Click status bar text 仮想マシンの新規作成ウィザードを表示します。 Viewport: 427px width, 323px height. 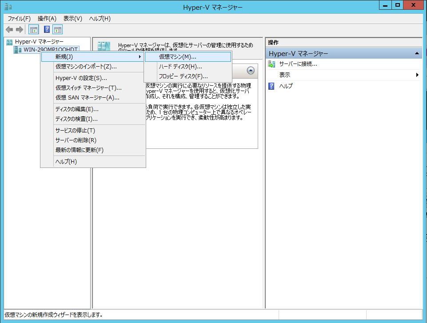point(54,315)
